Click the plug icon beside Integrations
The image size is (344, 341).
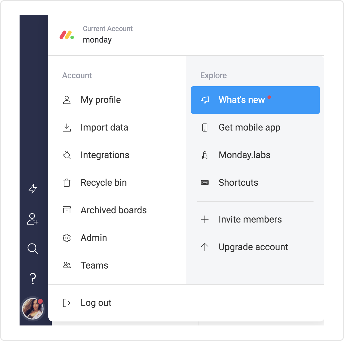tap(67, 155)
